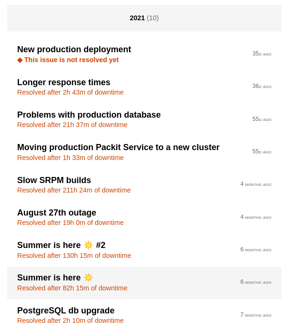The height and width of the screenshot is (328, 290).
Task: Open the Slow SRPM builds incident
Action: pyautogui.click(x=54, y=180)
